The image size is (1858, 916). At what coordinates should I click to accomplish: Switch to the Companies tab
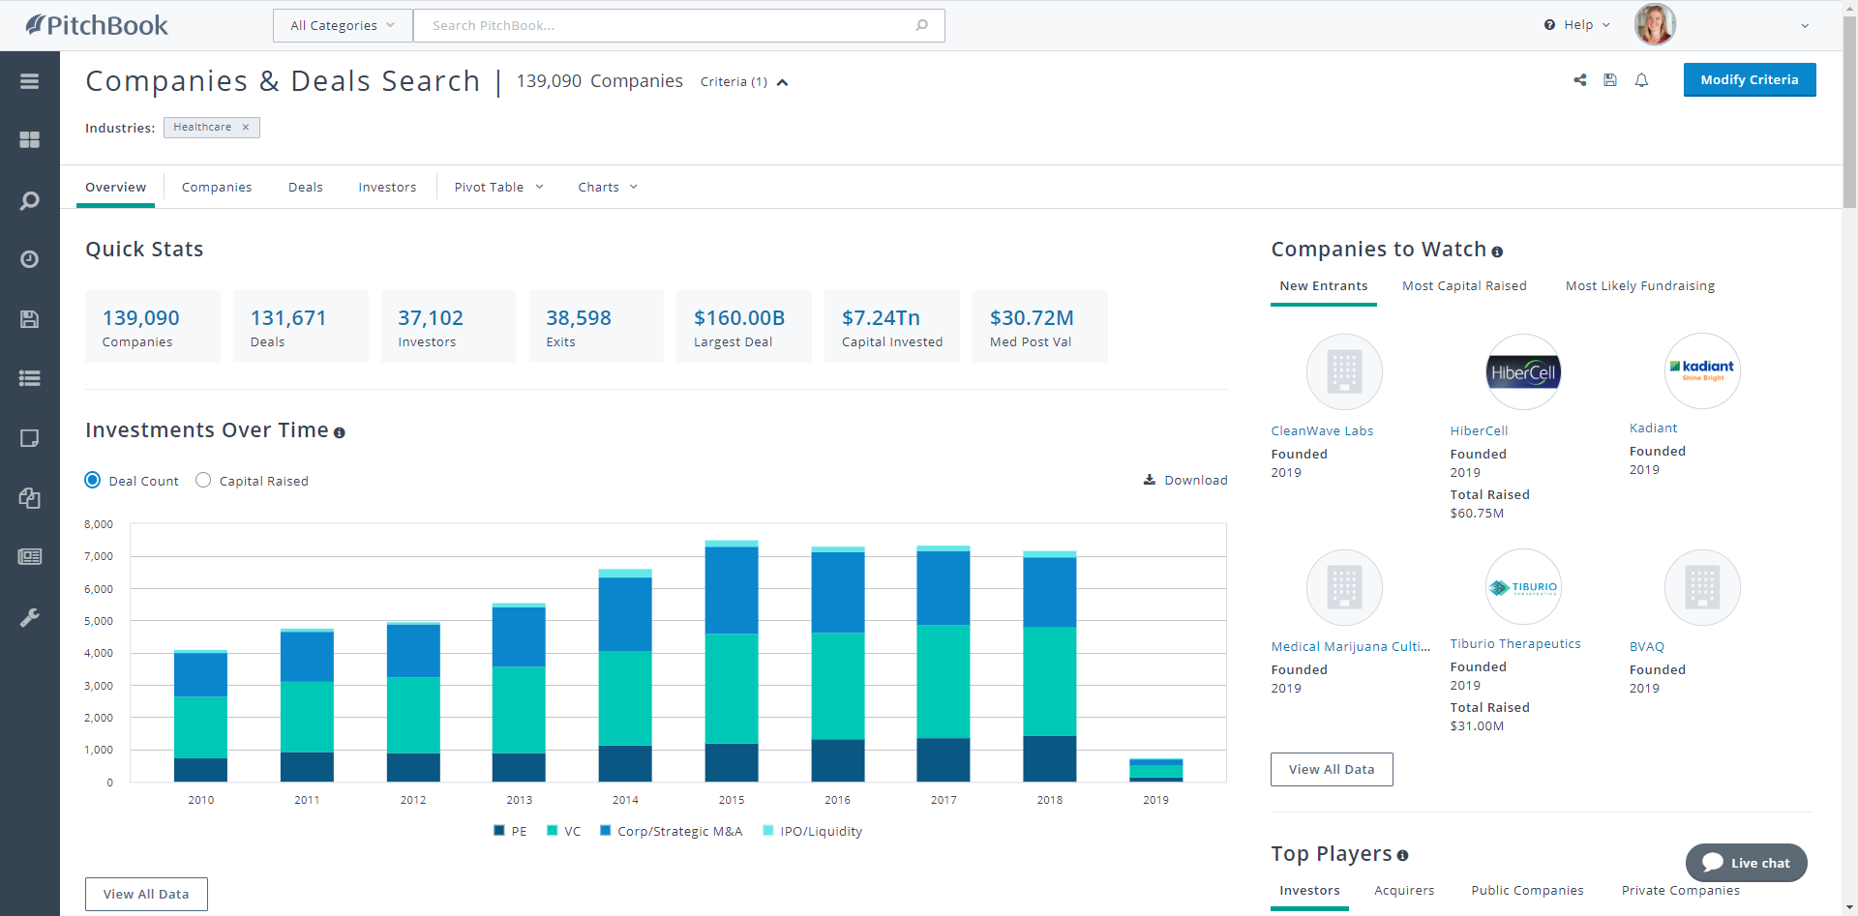click(x=217, y=188)
